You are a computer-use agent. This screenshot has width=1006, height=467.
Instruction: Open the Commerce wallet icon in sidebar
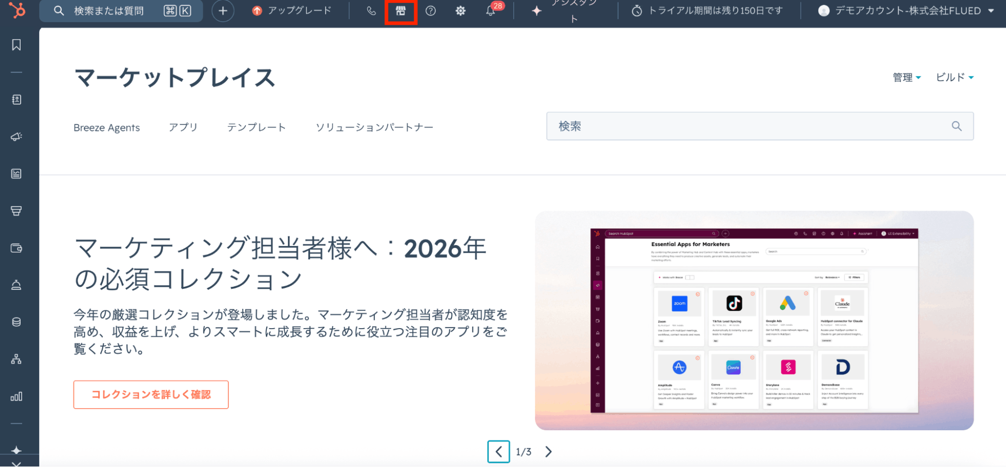coord(17,248)
